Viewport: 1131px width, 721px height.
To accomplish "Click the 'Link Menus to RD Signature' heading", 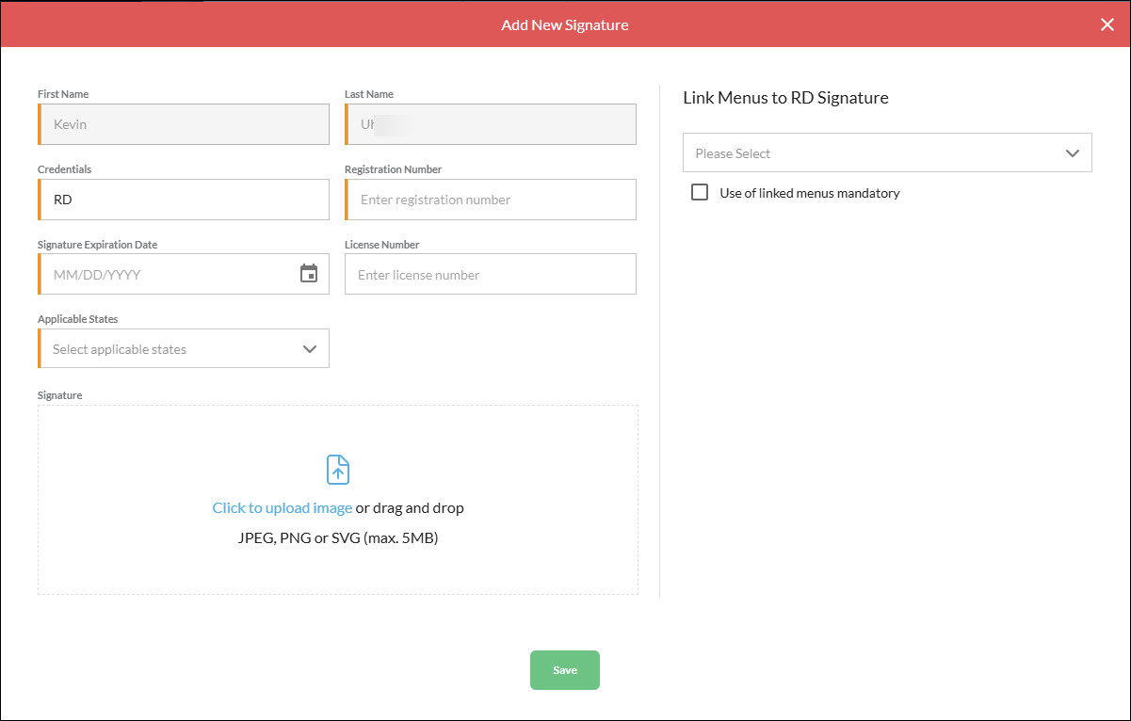I will tap(785, 97).
